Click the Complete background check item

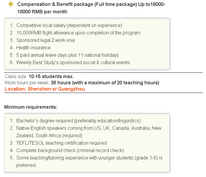tap(70, 150)
